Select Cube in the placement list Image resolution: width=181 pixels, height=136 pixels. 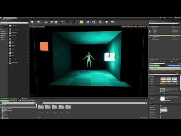[18, 42]
